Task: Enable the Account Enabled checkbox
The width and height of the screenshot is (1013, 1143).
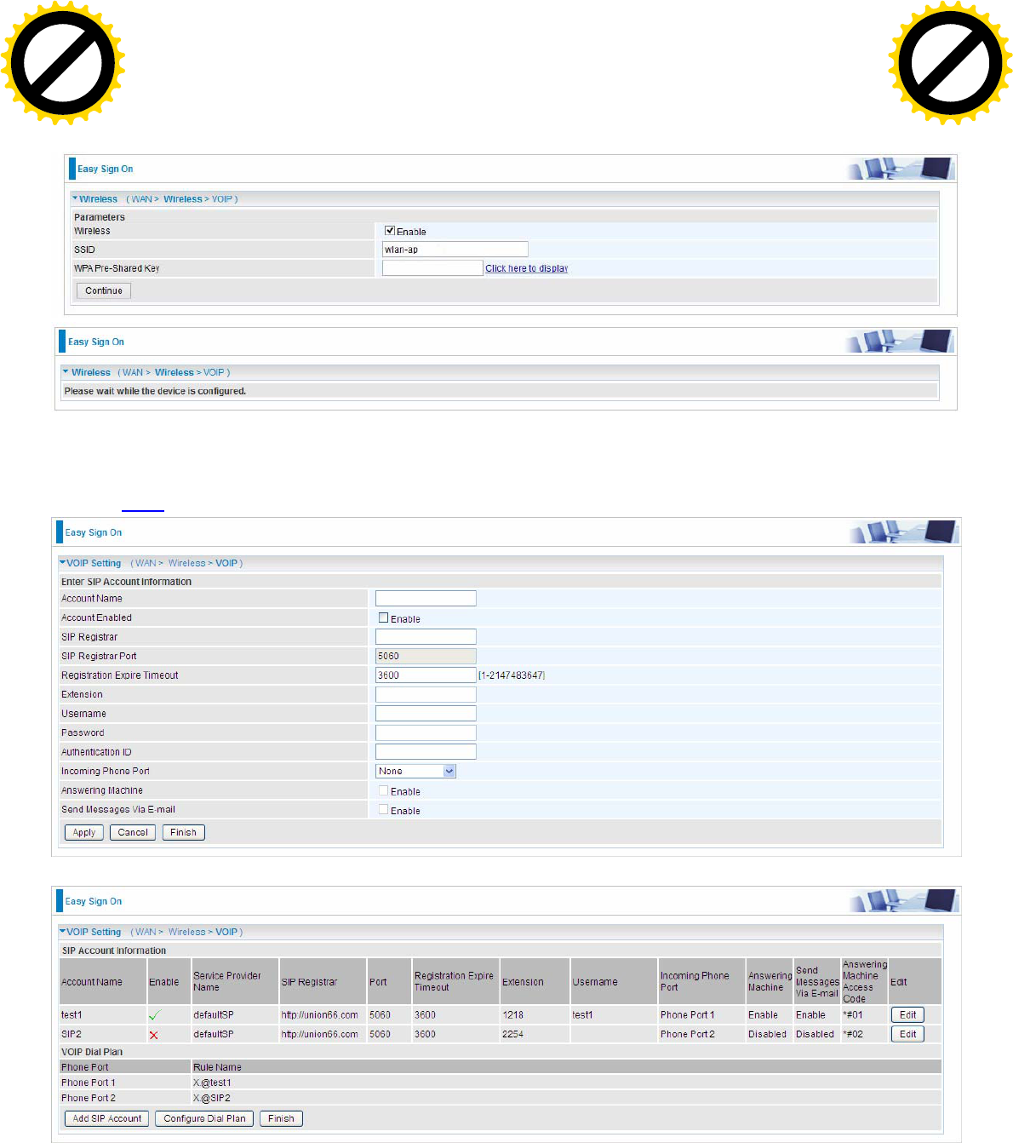Action: click(x=383, y=618)
